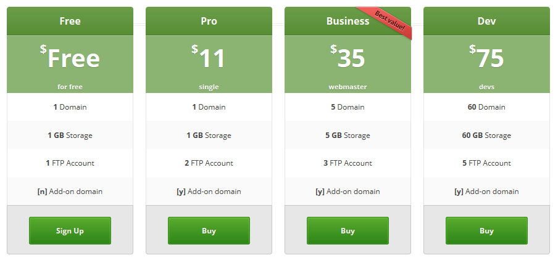Select the Pro plan header
This screenshot has height=263, width=558.
point(209,21)
